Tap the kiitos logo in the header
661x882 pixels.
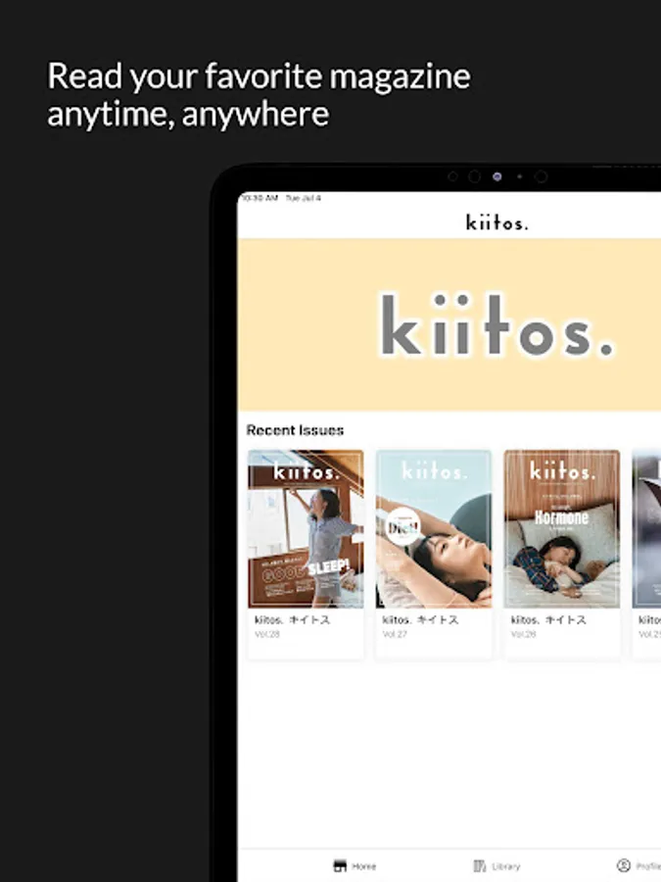point(496,222)
